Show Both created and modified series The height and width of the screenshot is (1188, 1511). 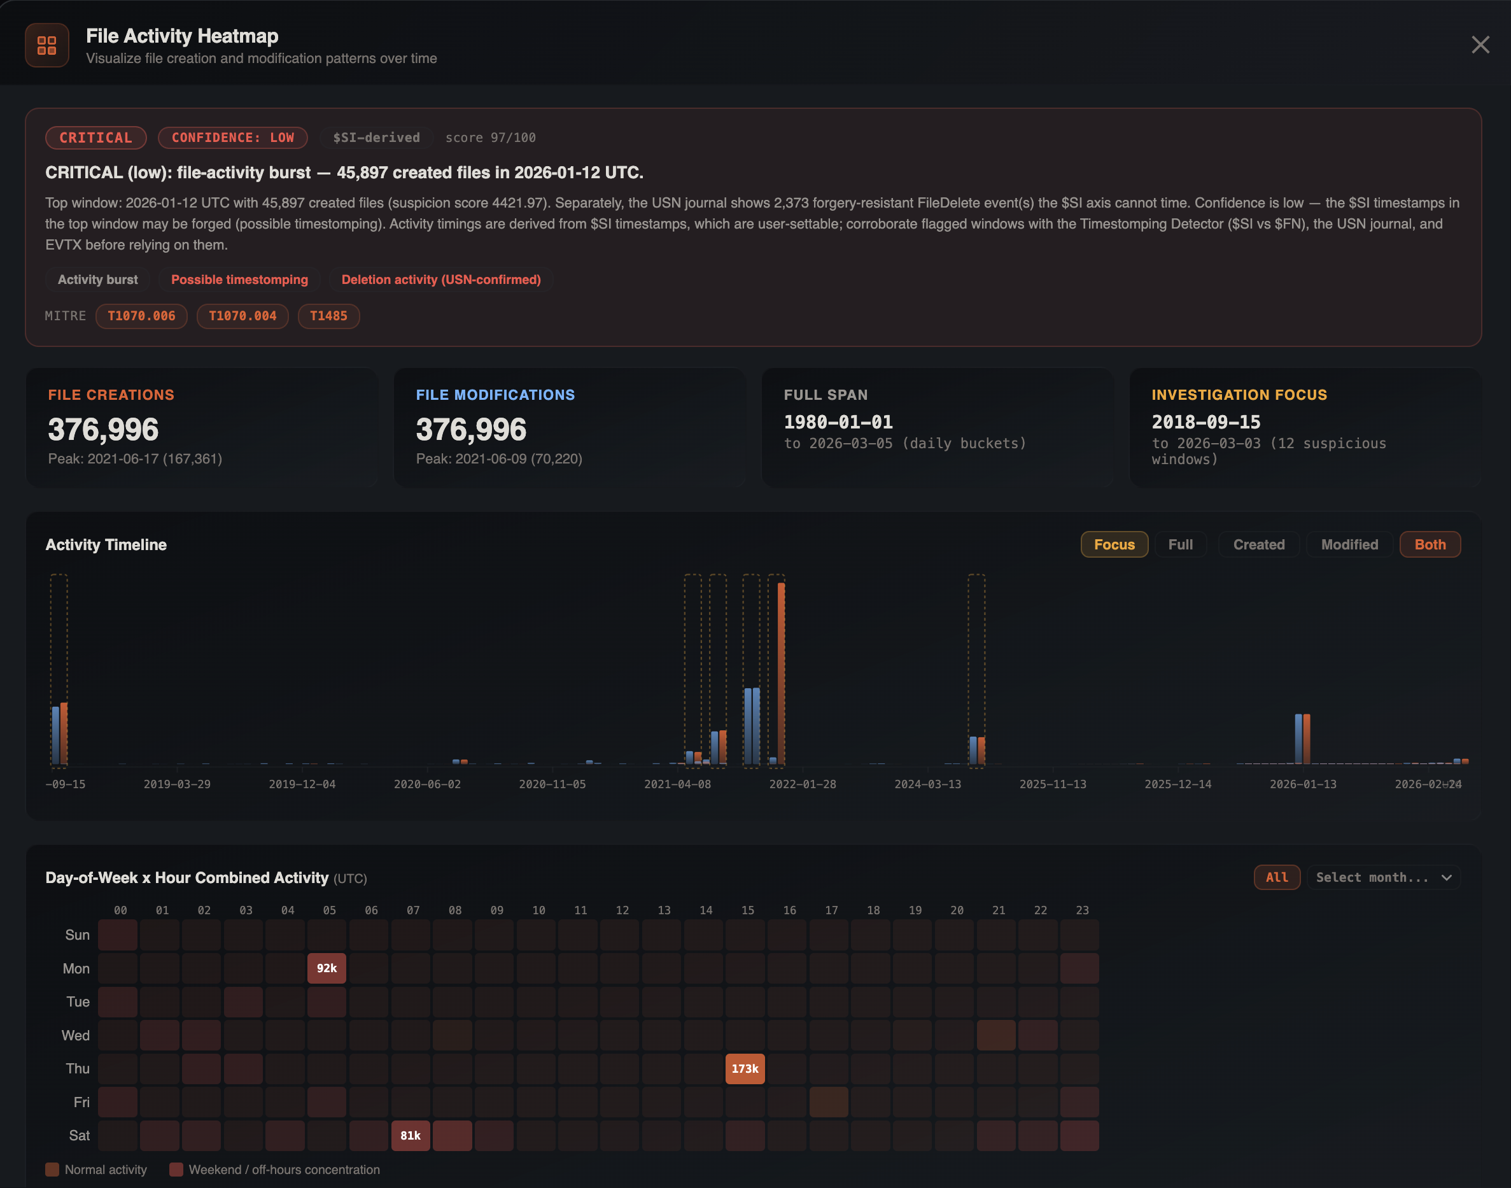[1430, 544]
